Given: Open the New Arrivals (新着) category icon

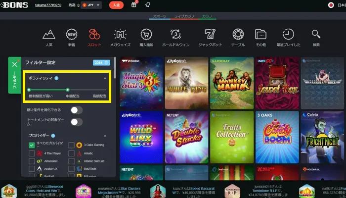Looking at the screenshot, I should 72,34.
